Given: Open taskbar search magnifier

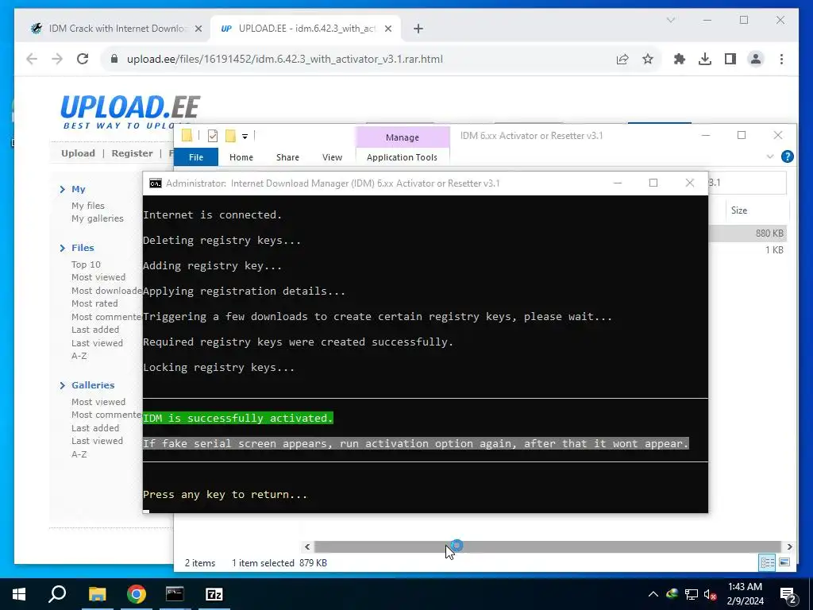Looking at the screenshot, I should point(57,594).
